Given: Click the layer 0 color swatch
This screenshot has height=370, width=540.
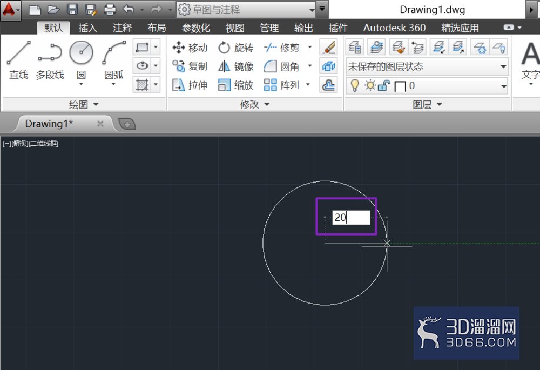Looking at the screenshot, I should [400, 86].
